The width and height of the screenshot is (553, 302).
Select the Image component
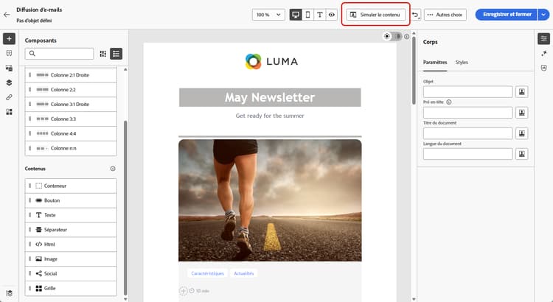[71, 259]
